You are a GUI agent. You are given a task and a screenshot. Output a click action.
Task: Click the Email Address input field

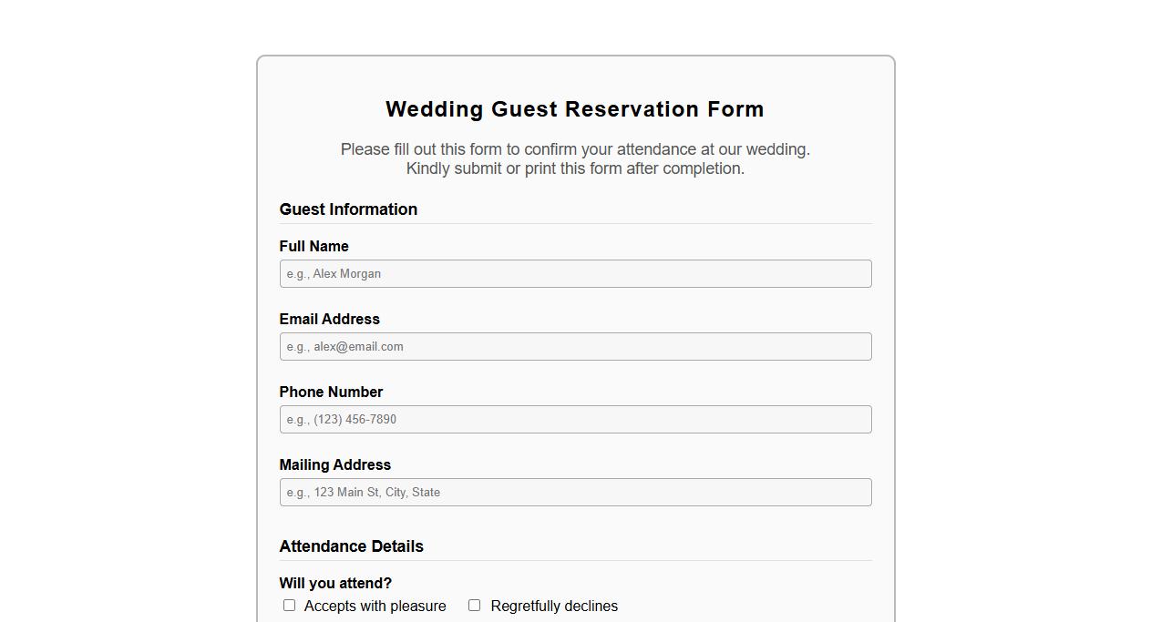(x=575, y=346)
